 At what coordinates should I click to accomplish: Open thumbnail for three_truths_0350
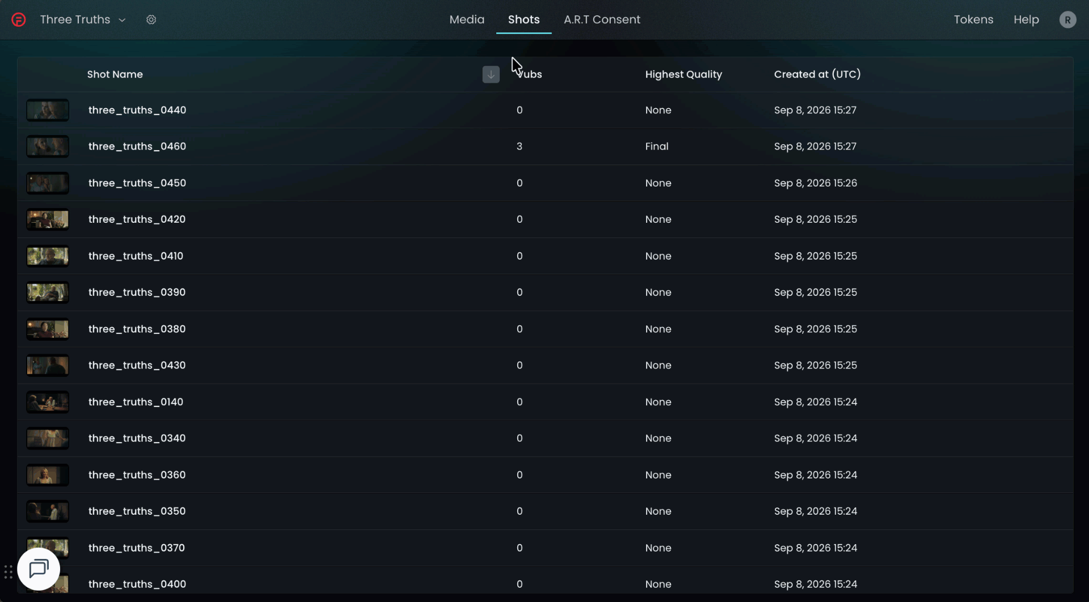pyautogui.click(x=48, y=511)
